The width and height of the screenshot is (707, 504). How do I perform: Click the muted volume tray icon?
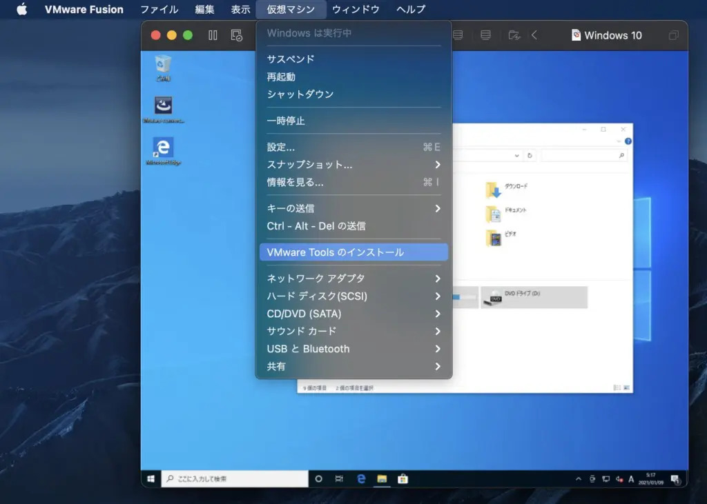coord(619,479)
